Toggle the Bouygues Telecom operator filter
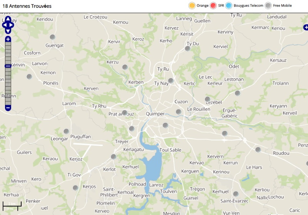This screenshot has height=215, width=308. point(229,6)
